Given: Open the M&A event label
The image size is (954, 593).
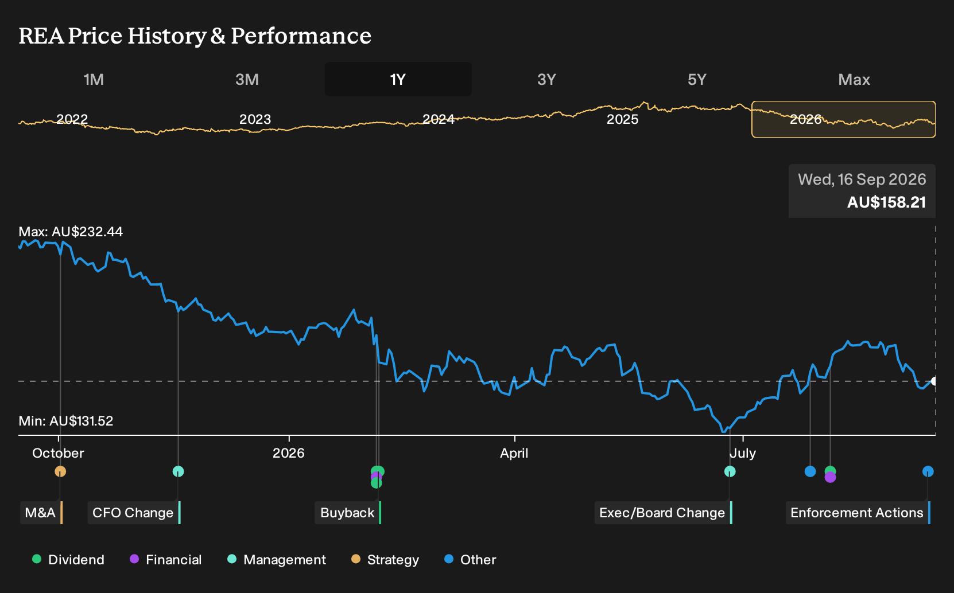Looking at the screenshot, I should [x=41, y=513].
